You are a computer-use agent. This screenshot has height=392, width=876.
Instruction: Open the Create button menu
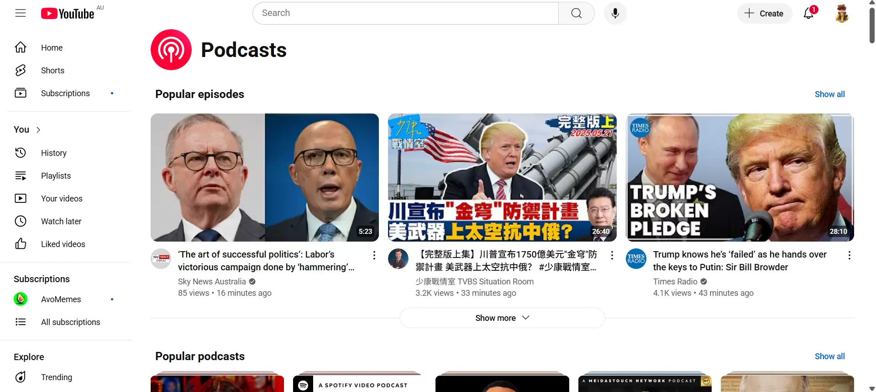(x=764, y=13)
